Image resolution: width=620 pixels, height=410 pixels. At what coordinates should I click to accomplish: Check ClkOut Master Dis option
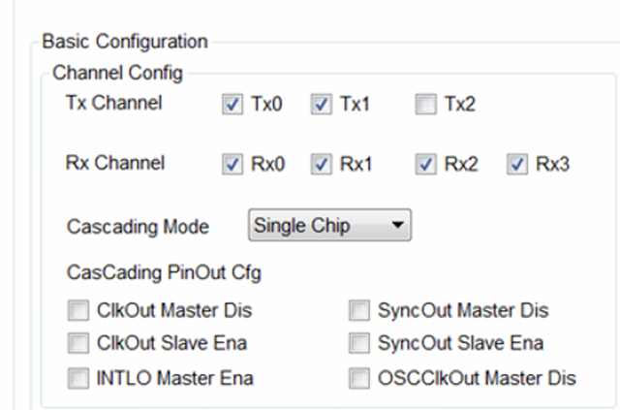tap(77, 311)
